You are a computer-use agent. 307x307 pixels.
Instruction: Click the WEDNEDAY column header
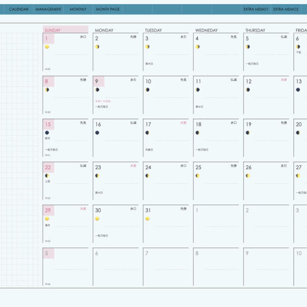tap(206, 30)
